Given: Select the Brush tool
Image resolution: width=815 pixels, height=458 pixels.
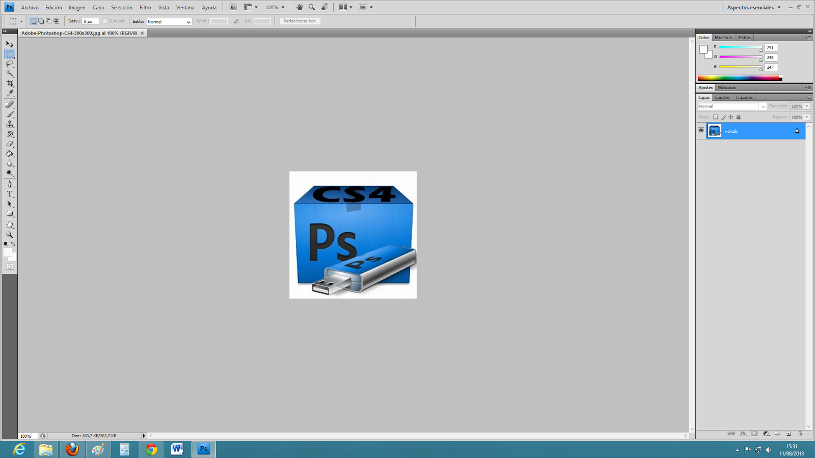Looking at the screenshot, I should click(10, 114).
